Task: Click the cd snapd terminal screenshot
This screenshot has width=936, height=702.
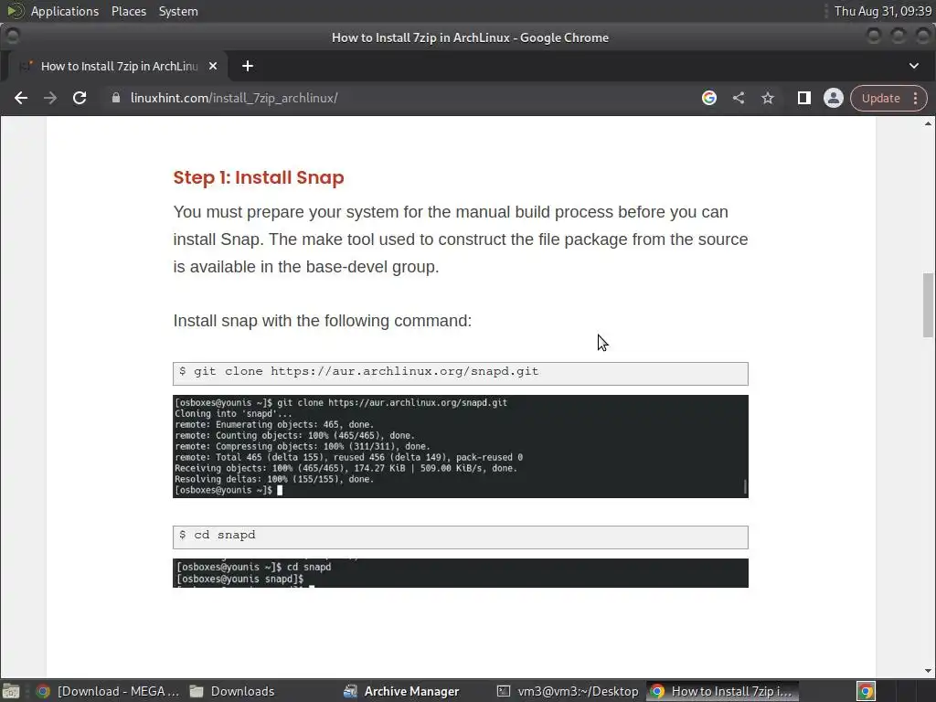Action: (x=461, y=573)
